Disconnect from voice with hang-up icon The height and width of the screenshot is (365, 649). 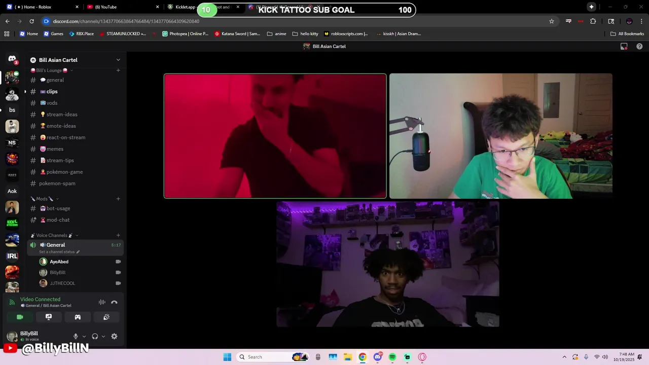114,302
